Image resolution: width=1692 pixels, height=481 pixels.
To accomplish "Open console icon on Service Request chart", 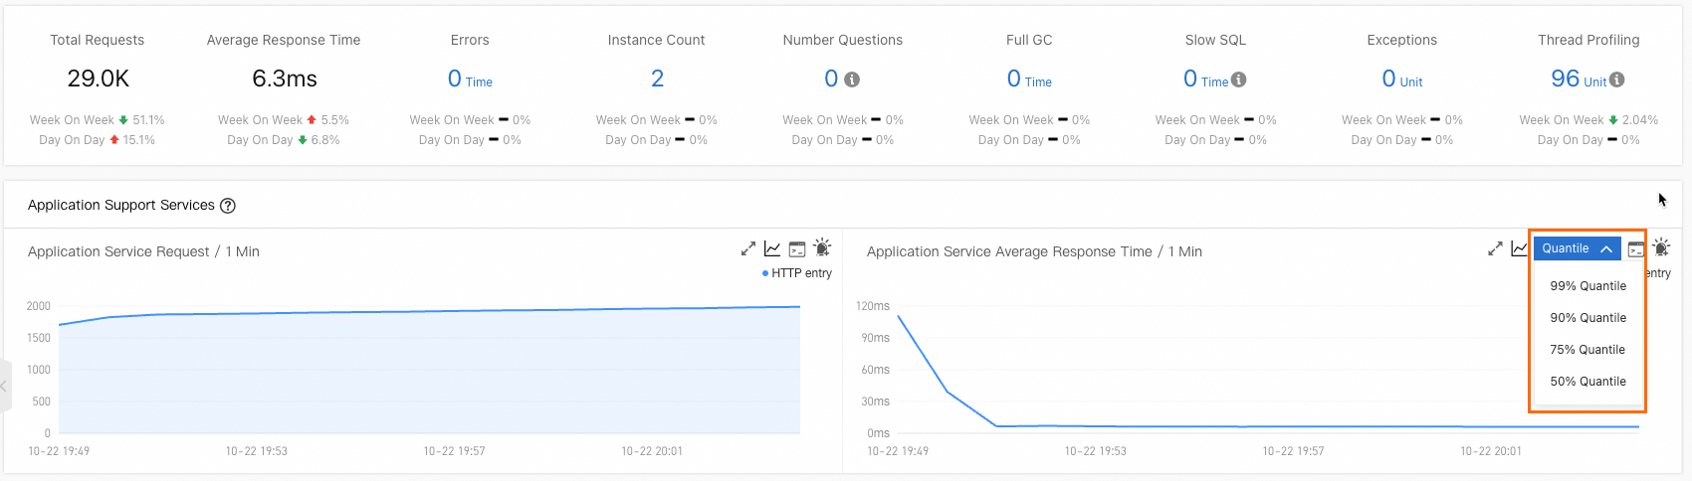I will pyautogui.click(x=797, y=248).
